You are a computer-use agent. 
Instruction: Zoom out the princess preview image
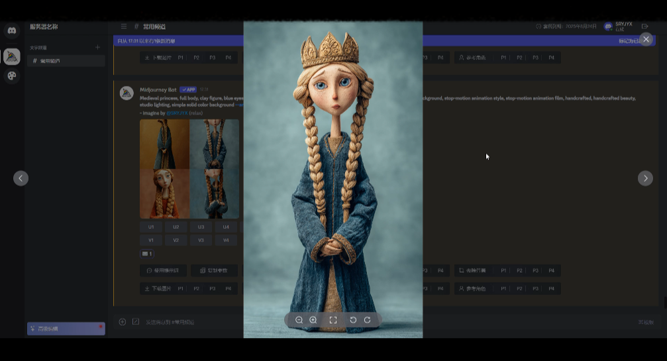click(299, 320)
